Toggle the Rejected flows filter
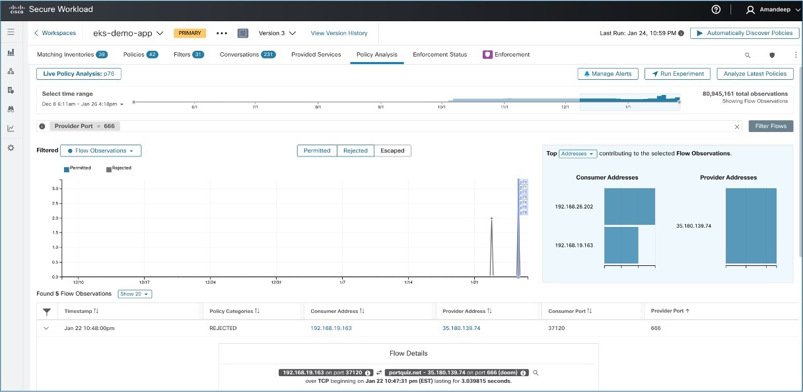The image size is (803, 392). tap(355, 150)
